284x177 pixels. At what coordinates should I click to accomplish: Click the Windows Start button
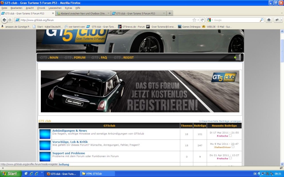point(11,174)
